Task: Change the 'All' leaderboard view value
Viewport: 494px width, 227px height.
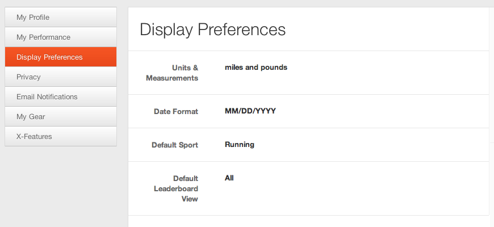Action: [x=229, y=178]
